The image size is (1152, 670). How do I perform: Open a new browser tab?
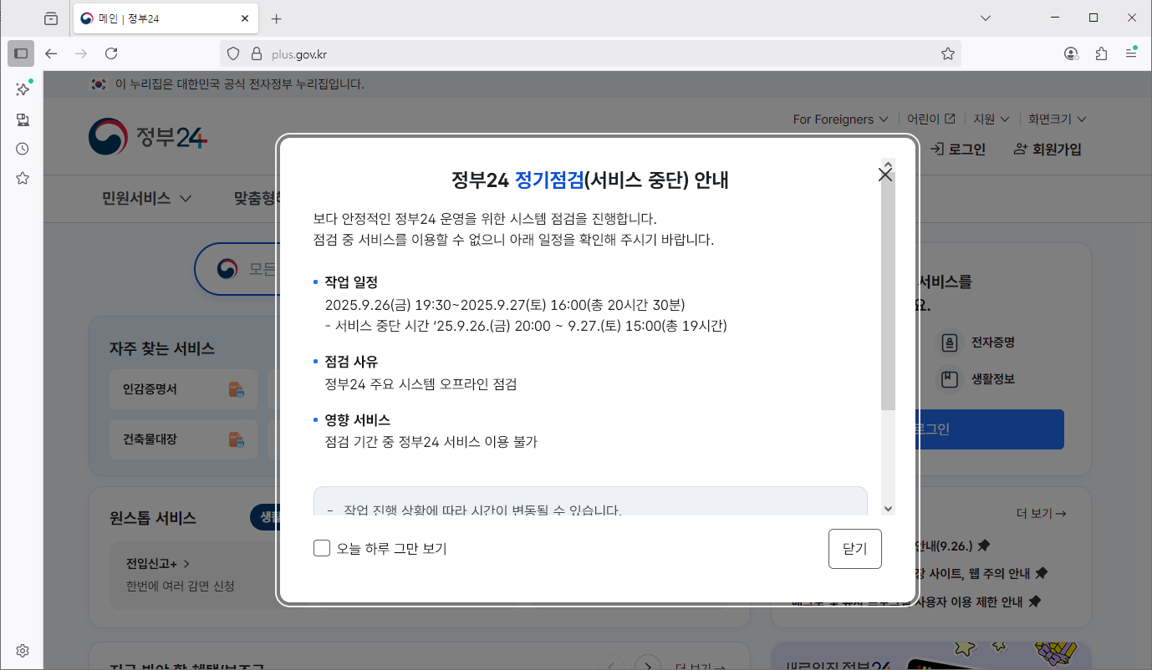click(277, 18)
